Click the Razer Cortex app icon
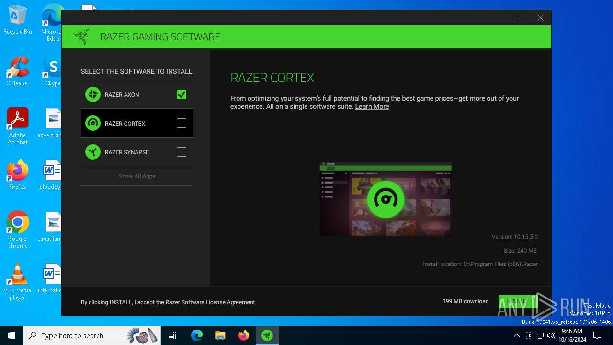 point(93,123)
